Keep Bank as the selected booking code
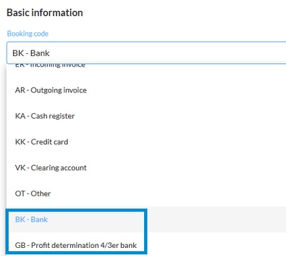This screenshot has width=286, height=256. tap(146, 220)
